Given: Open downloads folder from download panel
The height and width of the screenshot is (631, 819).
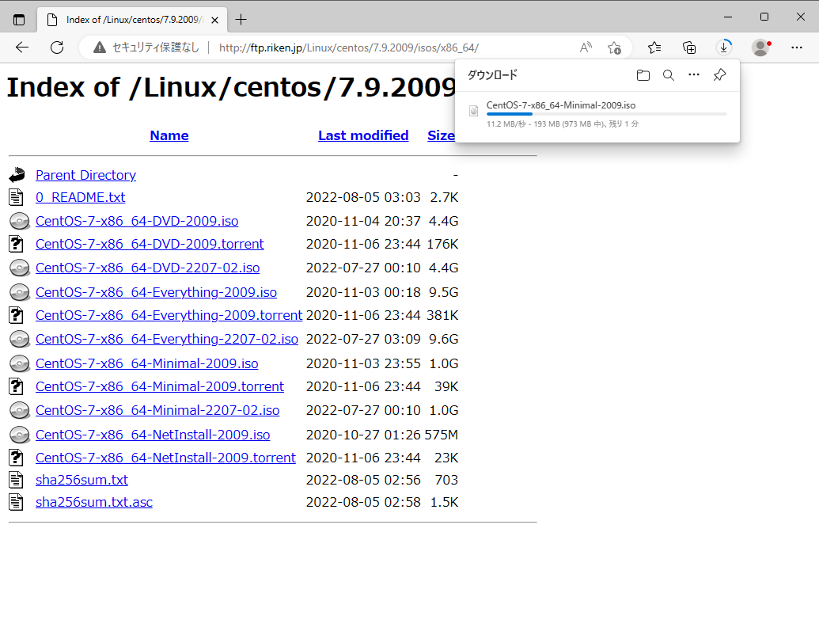Looking at the screenshot, I should click(643, 75).
